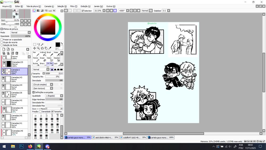The width and height of the screenshot is (266, 150).
Task: Create a new layer folder
Action: click(13, 49)
